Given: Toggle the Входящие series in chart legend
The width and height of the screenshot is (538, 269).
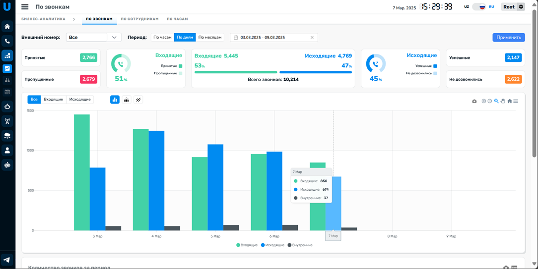Looking at the screenshot, I should pos(247,245).
